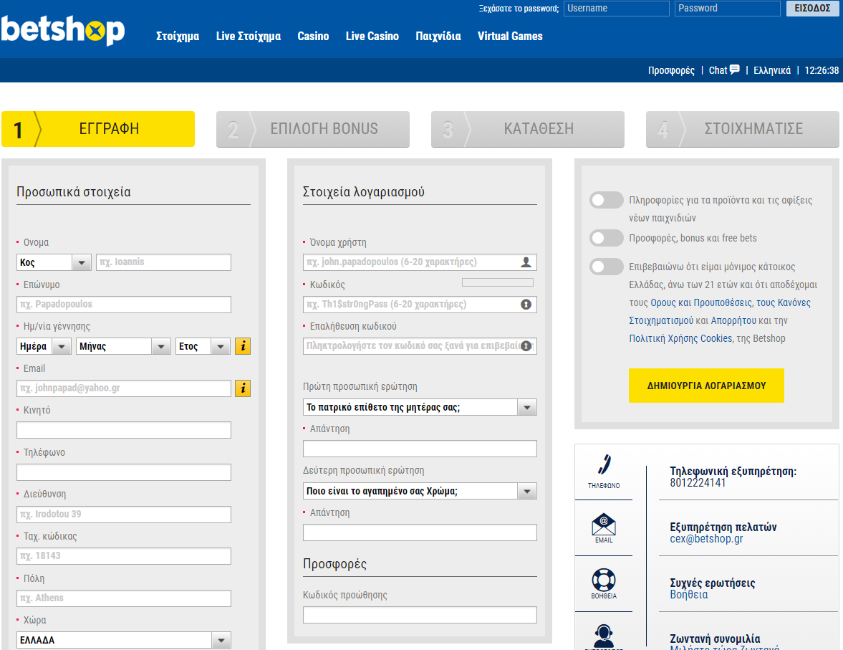Image resolution: width=843 pixels, height=650 pixels.
Task: Click the info icon in Κωδικός field
Action: click(526, 304)
